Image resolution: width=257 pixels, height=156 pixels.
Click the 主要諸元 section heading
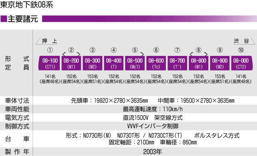[23, 19]
